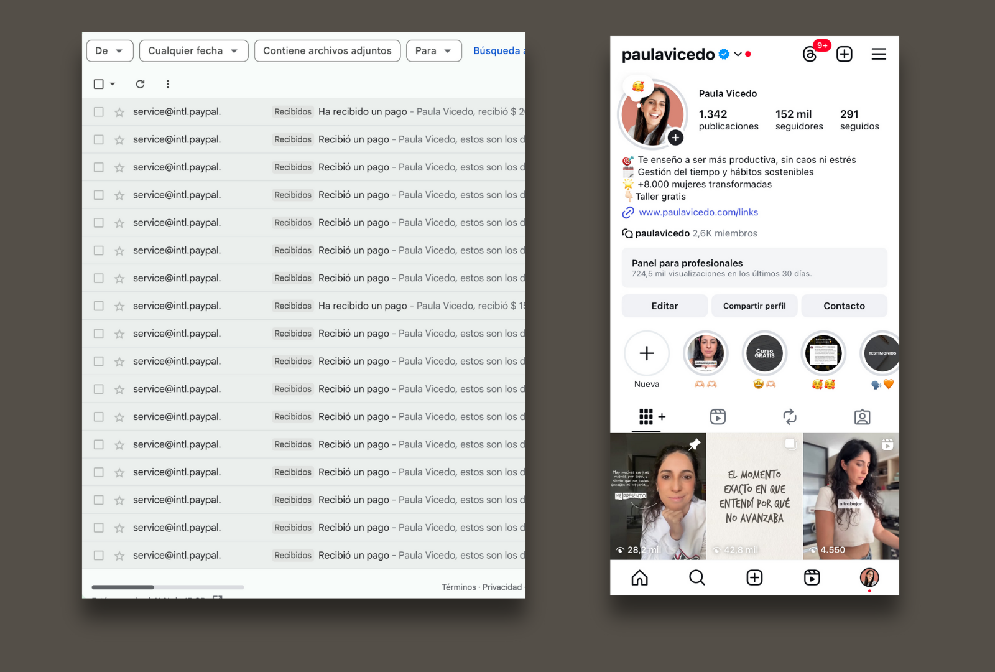Viewport: 995px width, 672px height.
Task: Open the 'El momento exacto' post thumbnail
Action: click(754, 497)
